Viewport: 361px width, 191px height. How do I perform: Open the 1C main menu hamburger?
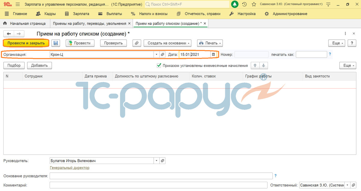[x=17, y=5]
